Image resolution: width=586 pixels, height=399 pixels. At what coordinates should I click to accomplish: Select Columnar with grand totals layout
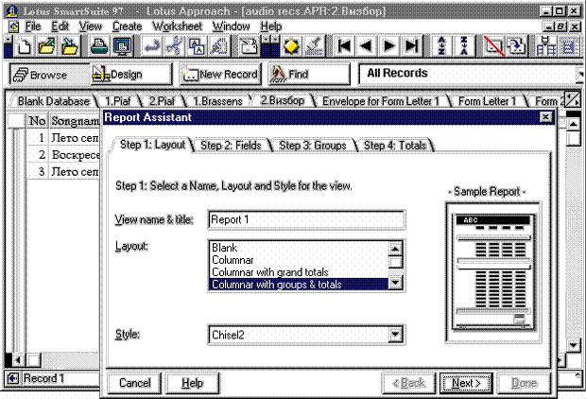299,272
